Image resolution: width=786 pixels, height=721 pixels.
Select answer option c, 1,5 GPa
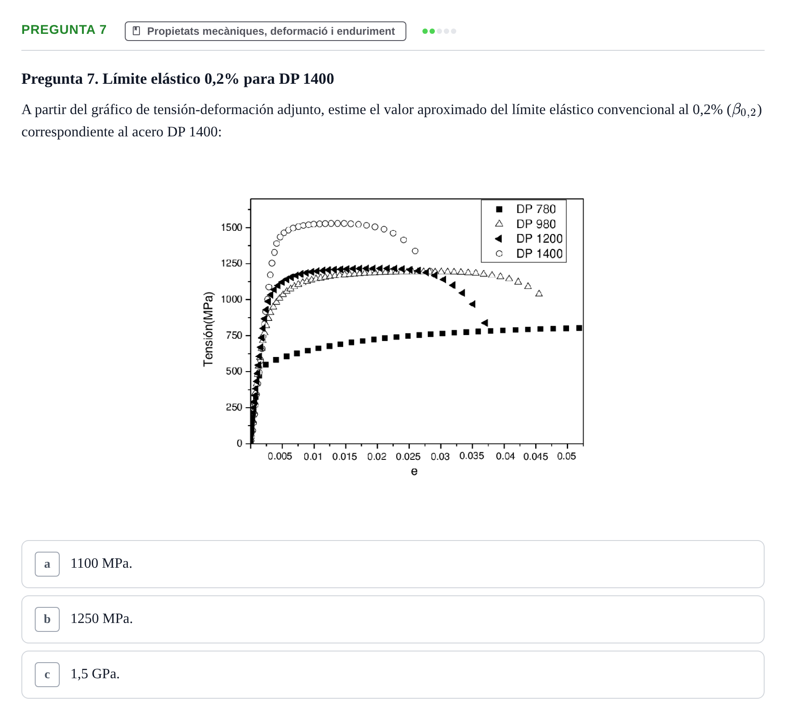coord(393,674)
